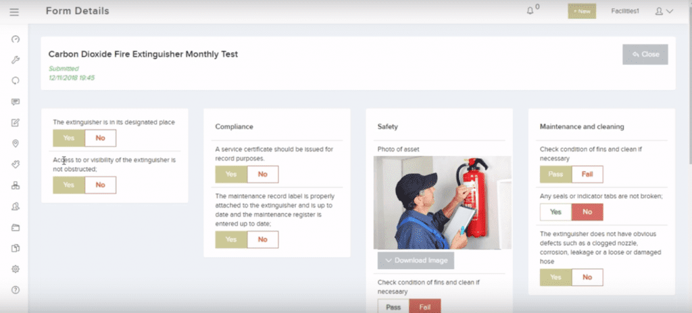Select Yes for no obvious defects
Image resolution: width=692 pixels, height=313 pixels.
click(x=555, y=277)
